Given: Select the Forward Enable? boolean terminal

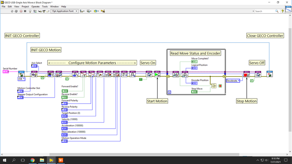Looking at the screenshot, I should 65,91.
